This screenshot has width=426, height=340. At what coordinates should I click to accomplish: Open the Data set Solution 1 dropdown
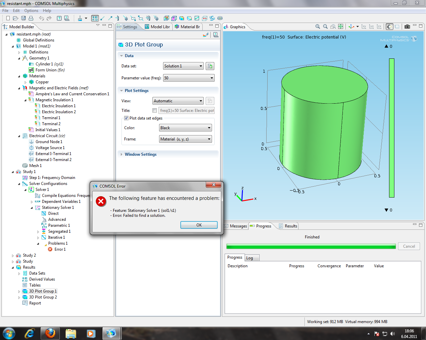coord(183,66)
